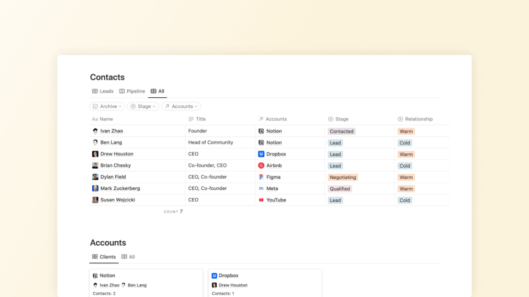Switch to the Pipeline view tab
Image resolution: width=529 pixels, height=297 pixels.
pos(132,91)
